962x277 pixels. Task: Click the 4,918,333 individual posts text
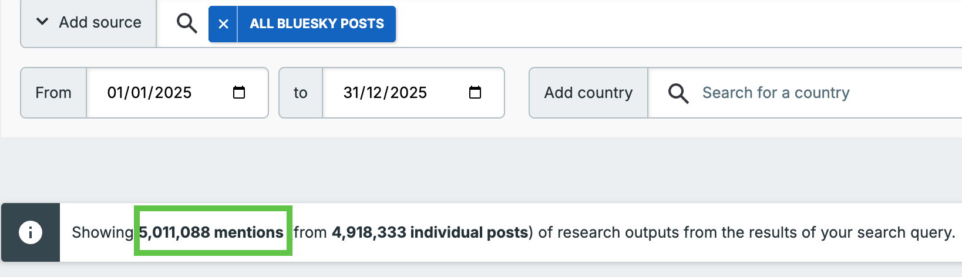pos(430,232)
